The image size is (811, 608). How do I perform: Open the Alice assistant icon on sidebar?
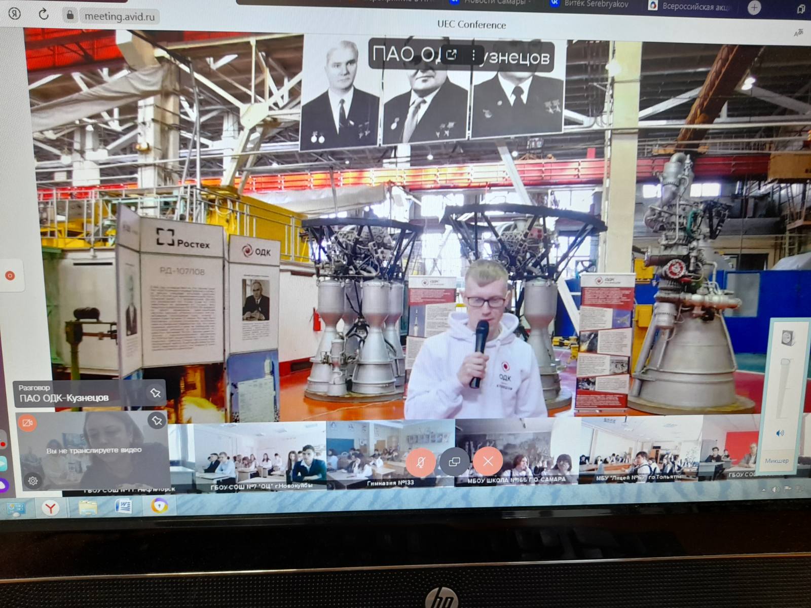click(x=3, y=485)
